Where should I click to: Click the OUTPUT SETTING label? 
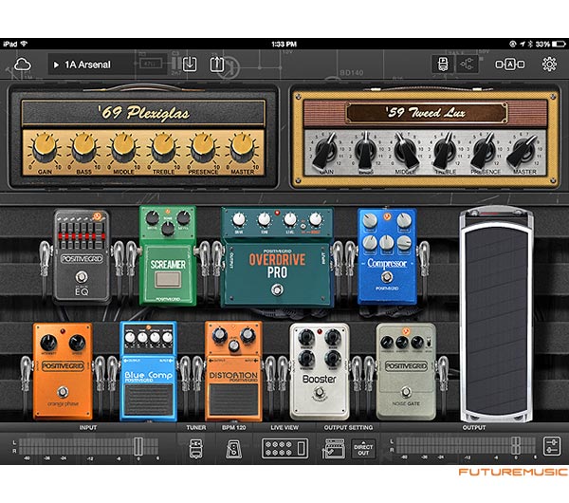click(x=348, y=427)
